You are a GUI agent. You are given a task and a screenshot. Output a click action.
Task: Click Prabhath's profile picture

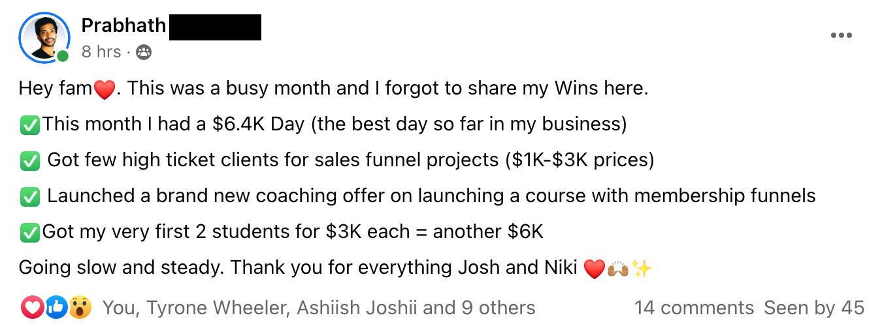click(44, 37)
